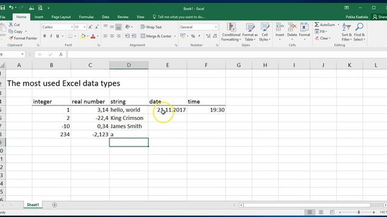
Task: Click the Zoom In plus button
Action: click(x=374, y=212)
